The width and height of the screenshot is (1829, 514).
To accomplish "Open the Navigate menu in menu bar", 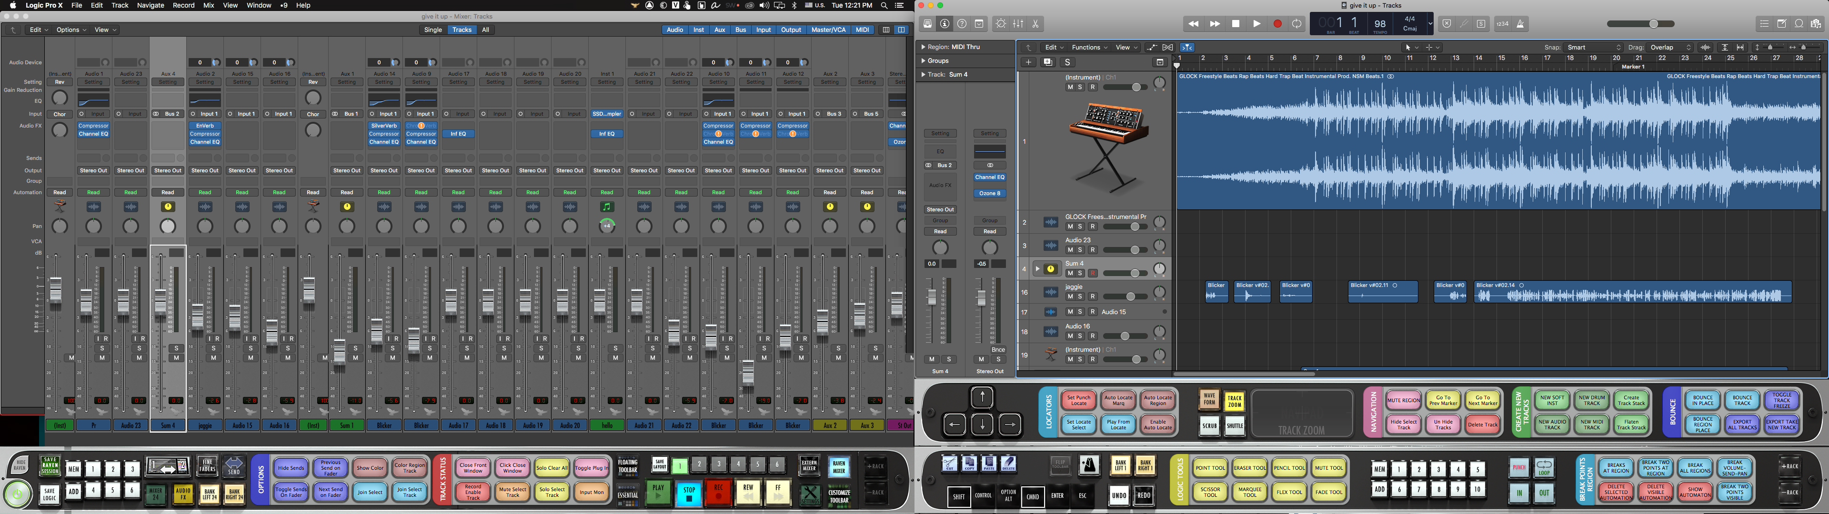I will click(x=151, y=6).
